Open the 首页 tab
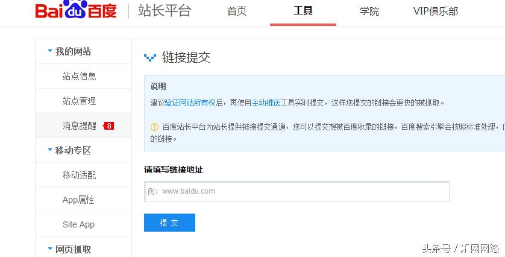 click(x=237, y=11)
